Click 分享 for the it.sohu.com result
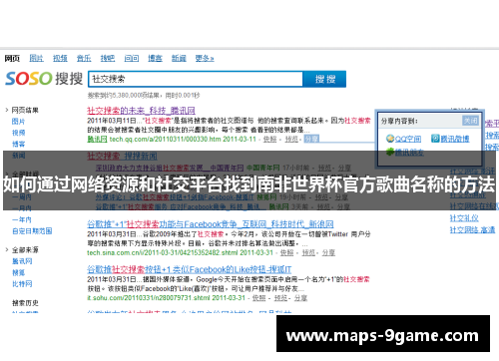This screenshot has width=499, height=361. tap(300, 298)
